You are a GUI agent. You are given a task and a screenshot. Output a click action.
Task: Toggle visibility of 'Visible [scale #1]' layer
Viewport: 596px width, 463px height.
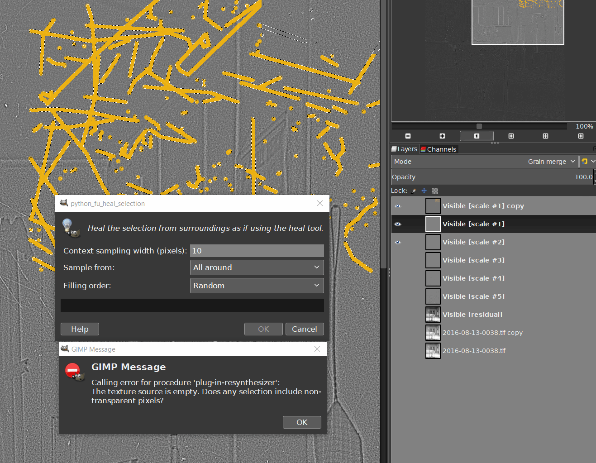pyautogui.click(x=398, y=224)
